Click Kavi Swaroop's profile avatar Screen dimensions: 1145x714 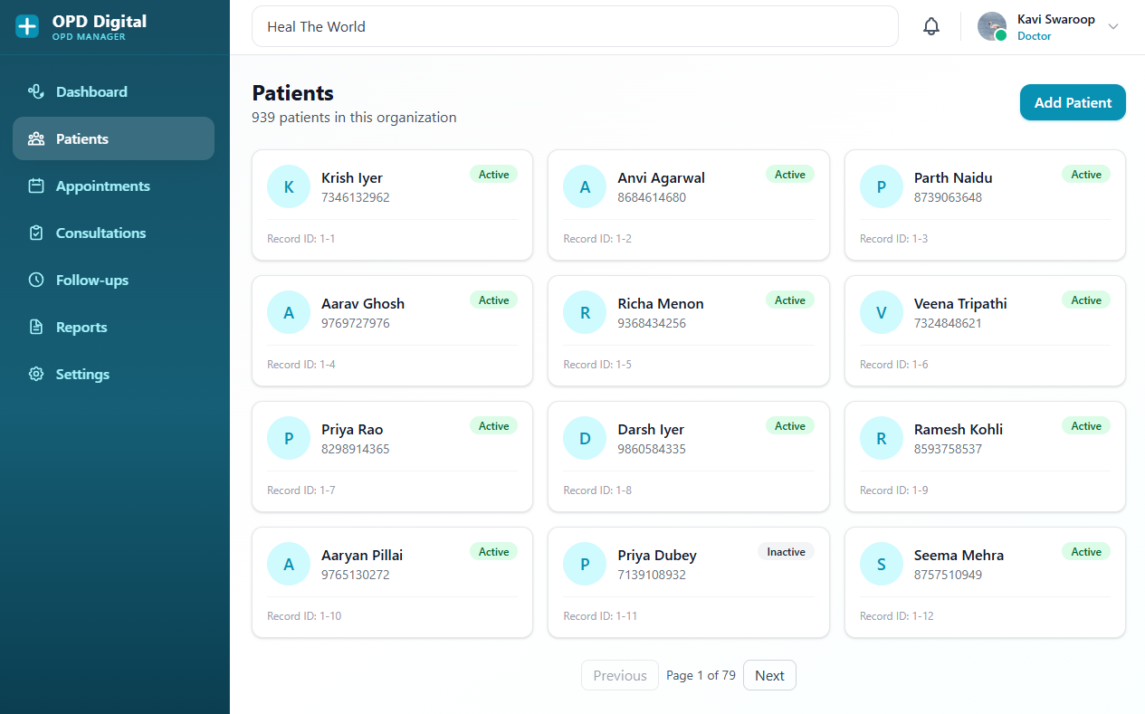tap(992, 26)
